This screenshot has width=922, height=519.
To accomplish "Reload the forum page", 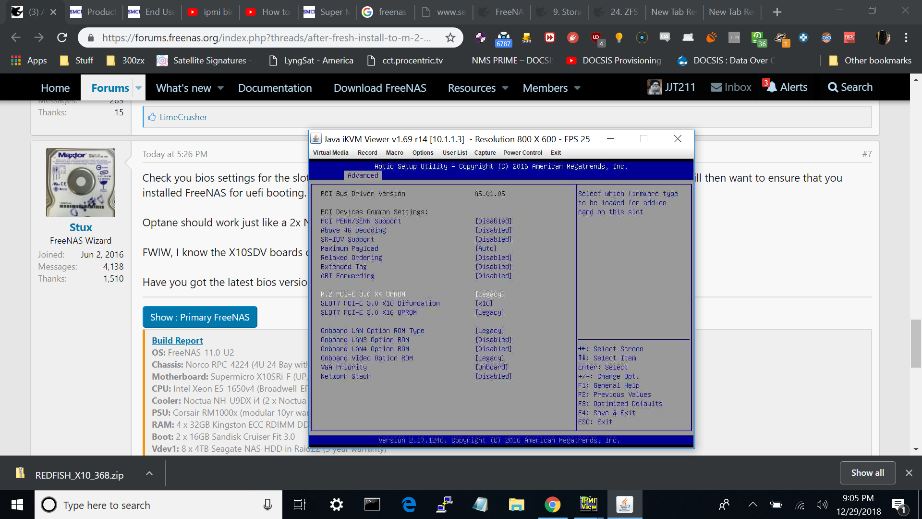I will click(62, 37).
